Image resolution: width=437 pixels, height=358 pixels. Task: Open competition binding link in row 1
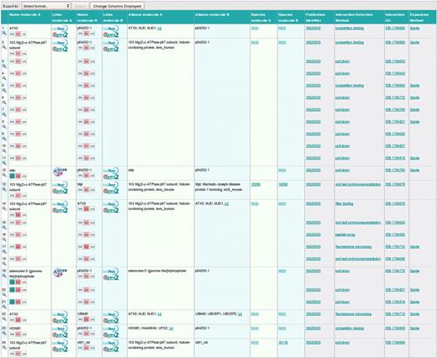(350, 29)
